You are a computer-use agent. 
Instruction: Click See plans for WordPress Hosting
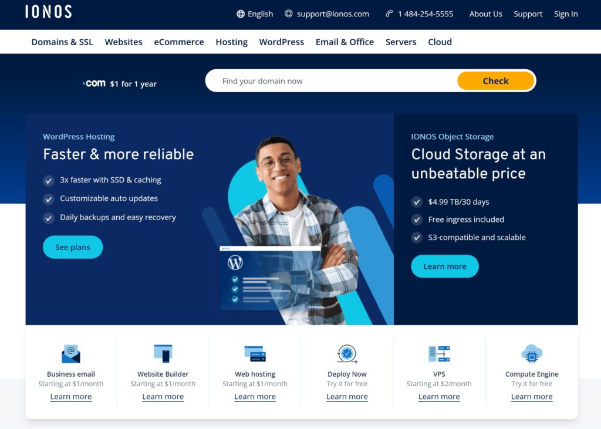click(72, 247)
